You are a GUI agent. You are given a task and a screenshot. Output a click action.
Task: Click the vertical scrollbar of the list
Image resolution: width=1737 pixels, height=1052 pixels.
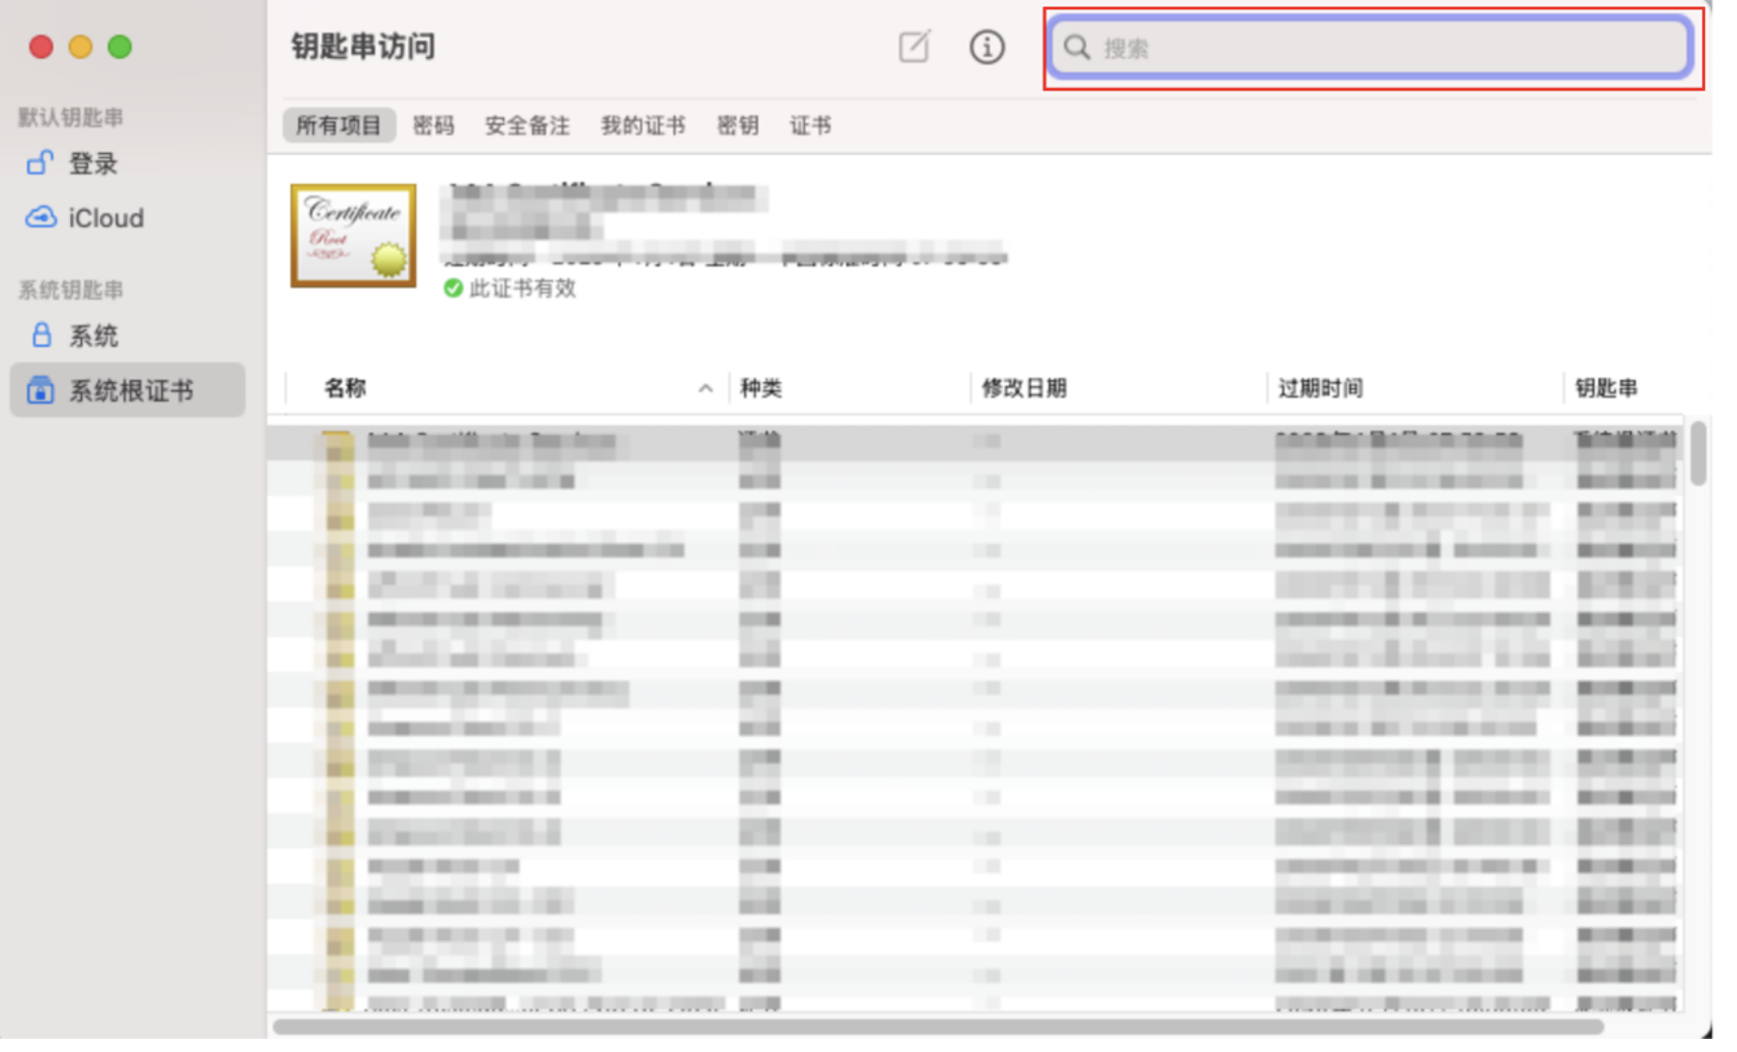[x=1698, y=454]
